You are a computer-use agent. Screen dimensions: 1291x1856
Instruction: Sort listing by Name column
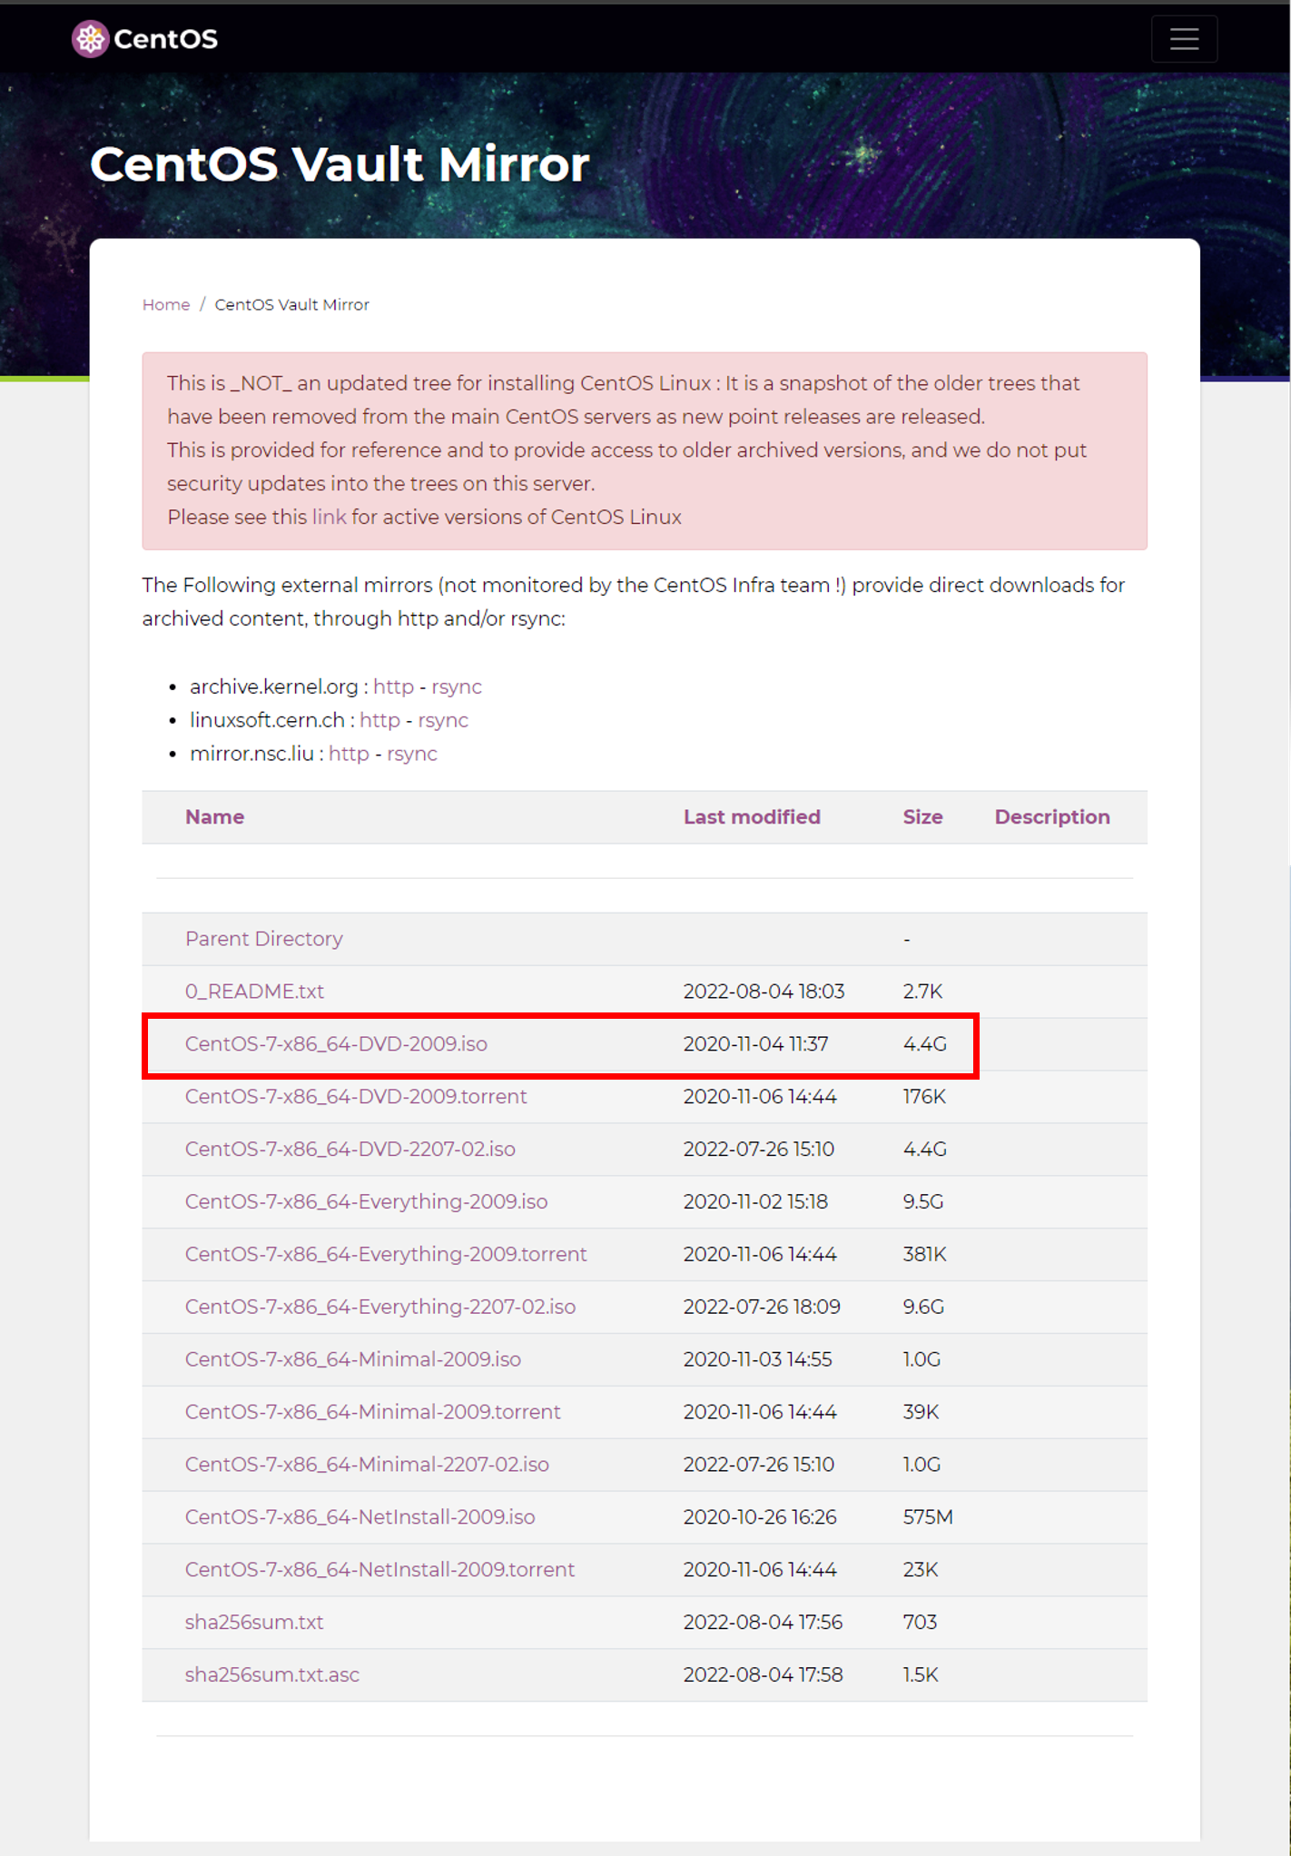point(214,817)
